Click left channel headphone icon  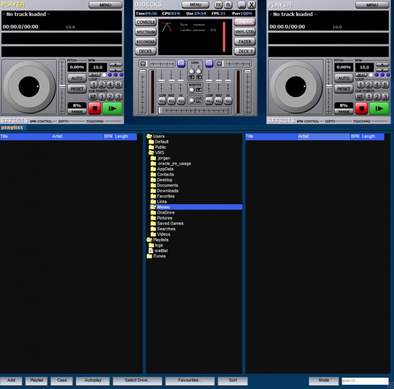coord(143,64)
